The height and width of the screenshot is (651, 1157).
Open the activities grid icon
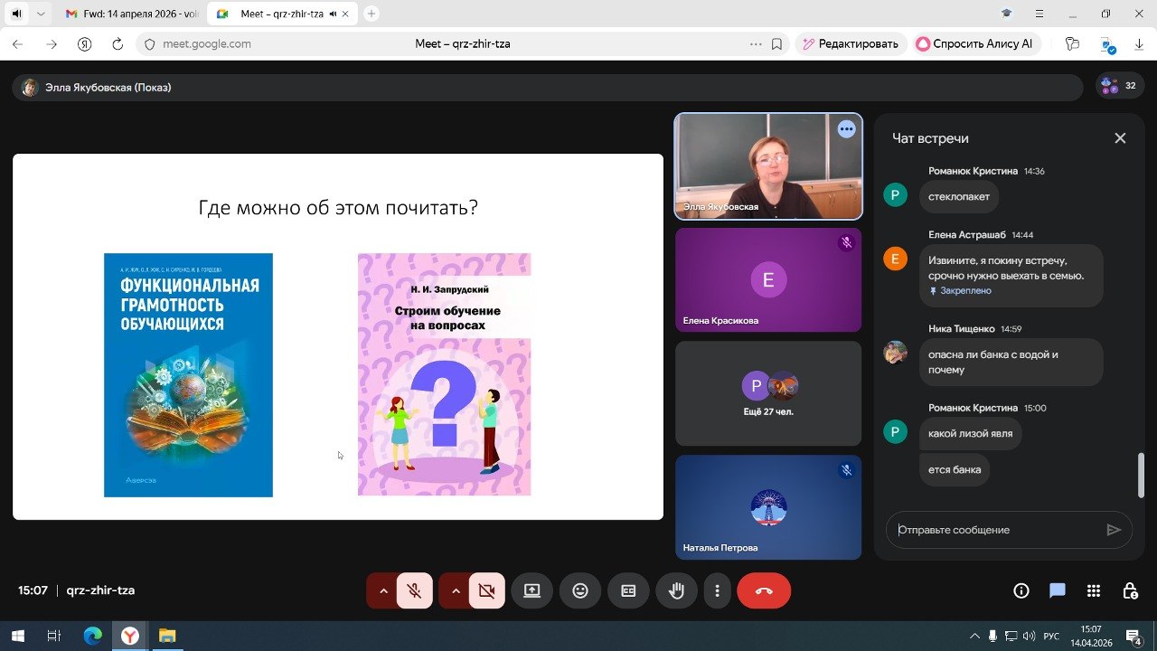coord(1094,590)
